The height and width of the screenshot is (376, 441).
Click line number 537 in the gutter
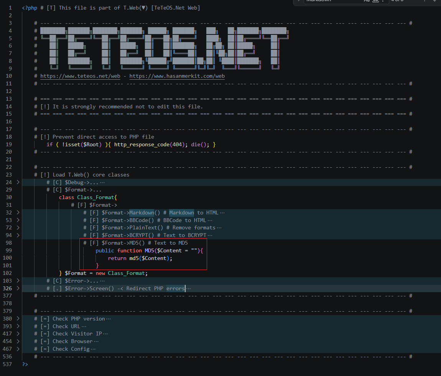(x=7, y=364)
